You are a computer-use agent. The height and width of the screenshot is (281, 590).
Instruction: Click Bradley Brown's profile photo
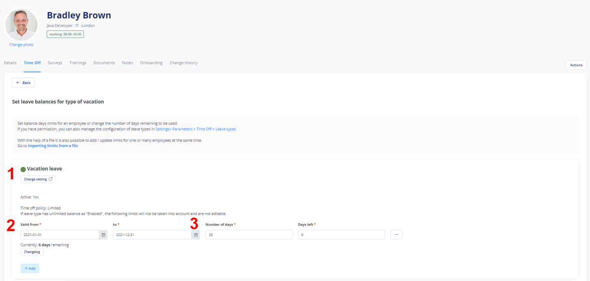[x=22, y=25]
